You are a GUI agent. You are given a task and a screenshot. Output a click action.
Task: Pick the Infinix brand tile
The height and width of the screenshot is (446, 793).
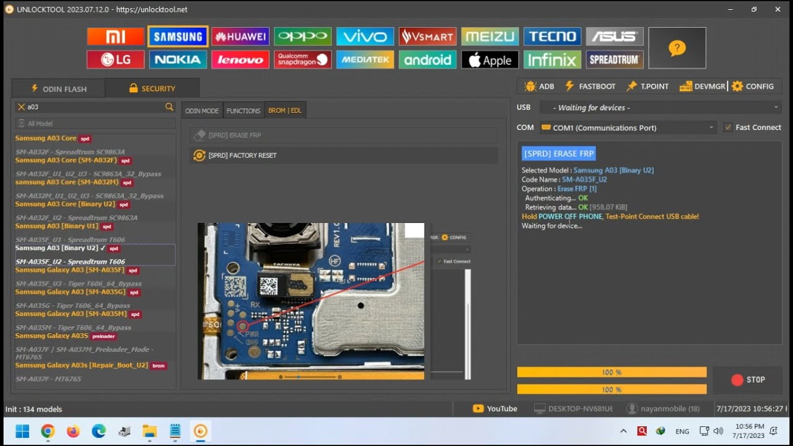(553, 59)
